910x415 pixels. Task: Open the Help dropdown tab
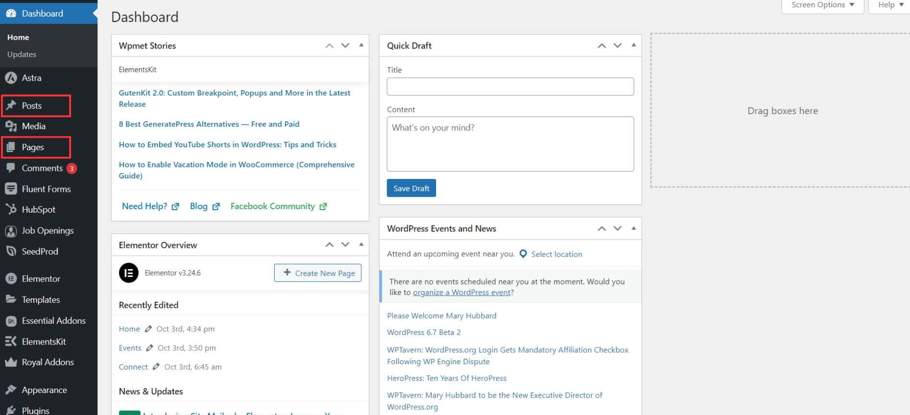tap(890, 6)
